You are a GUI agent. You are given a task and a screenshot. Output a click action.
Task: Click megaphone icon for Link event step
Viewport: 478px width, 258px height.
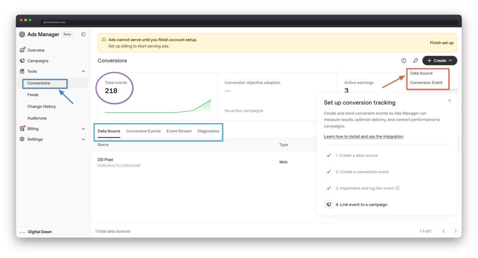point(329,204)
